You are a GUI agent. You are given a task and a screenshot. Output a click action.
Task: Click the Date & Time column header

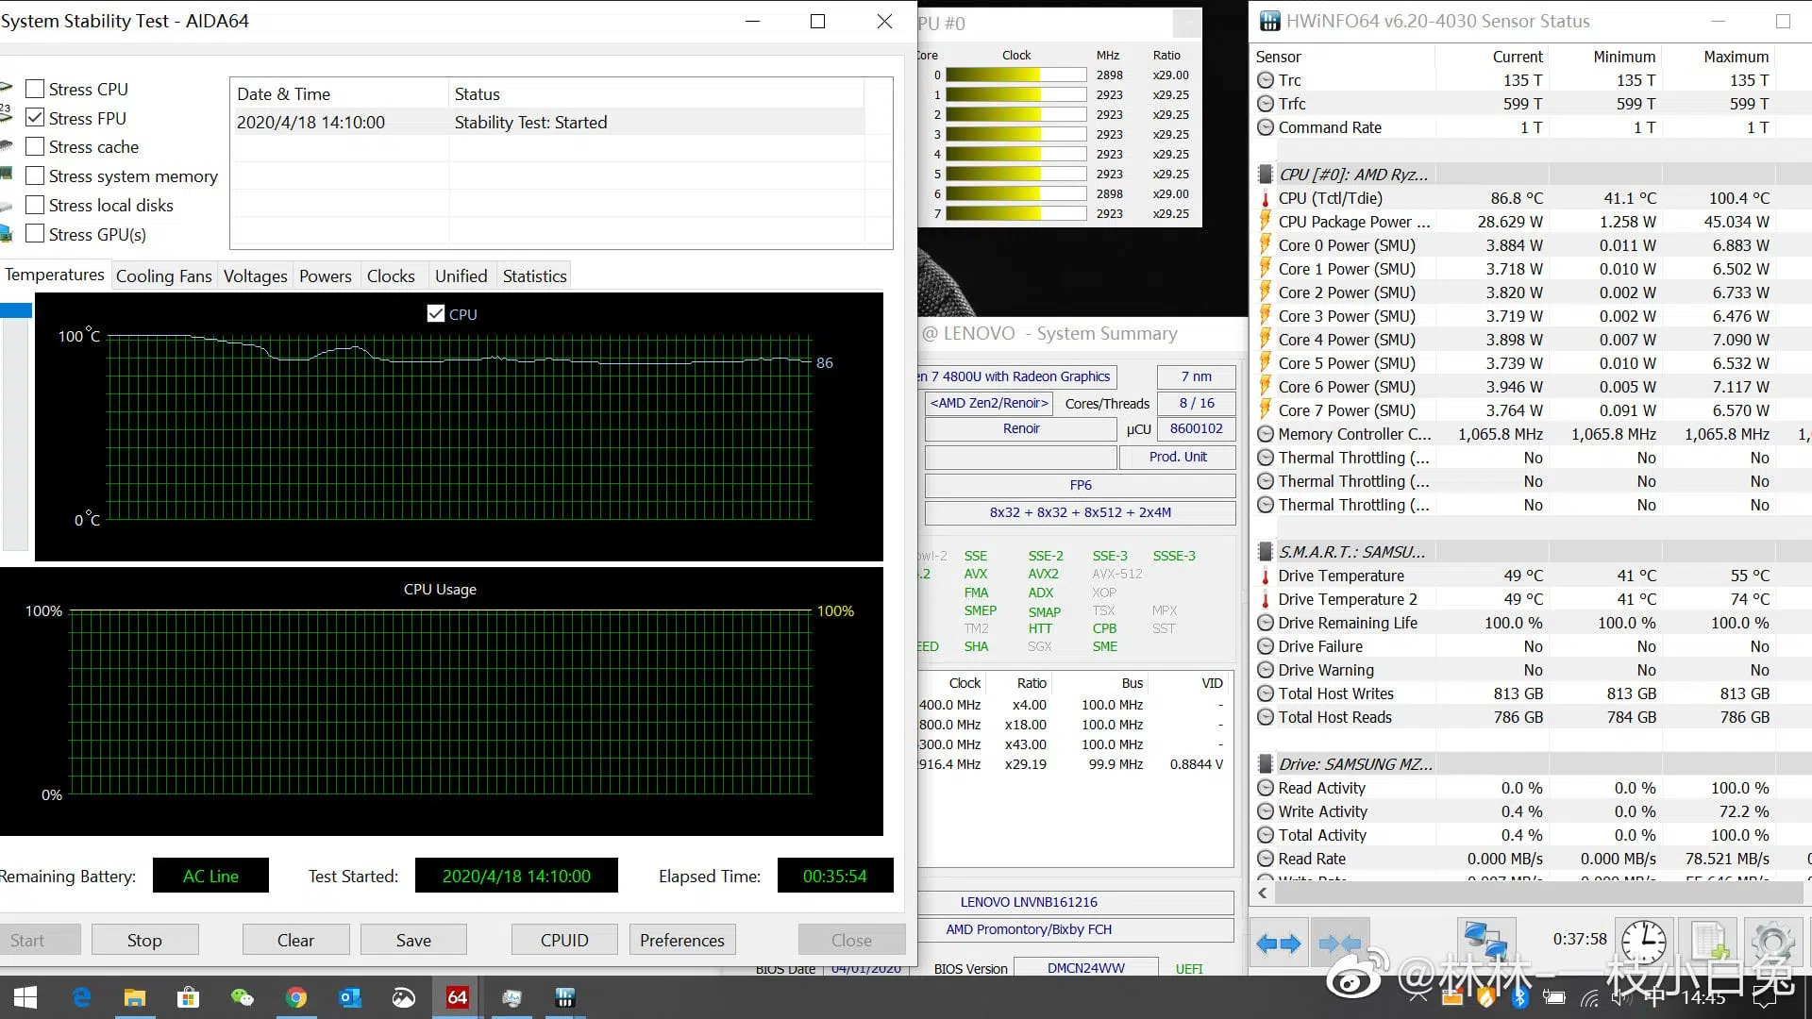point(340,94)
